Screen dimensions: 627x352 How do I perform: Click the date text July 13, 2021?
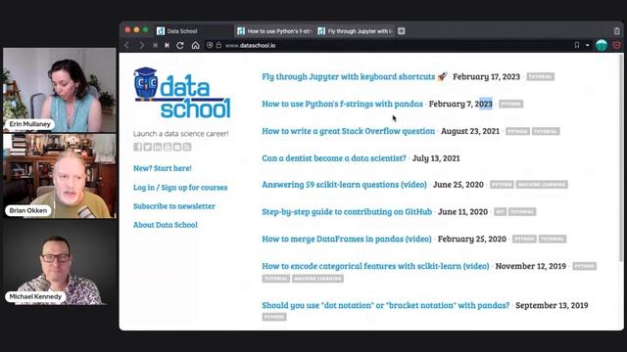(436, 158)
